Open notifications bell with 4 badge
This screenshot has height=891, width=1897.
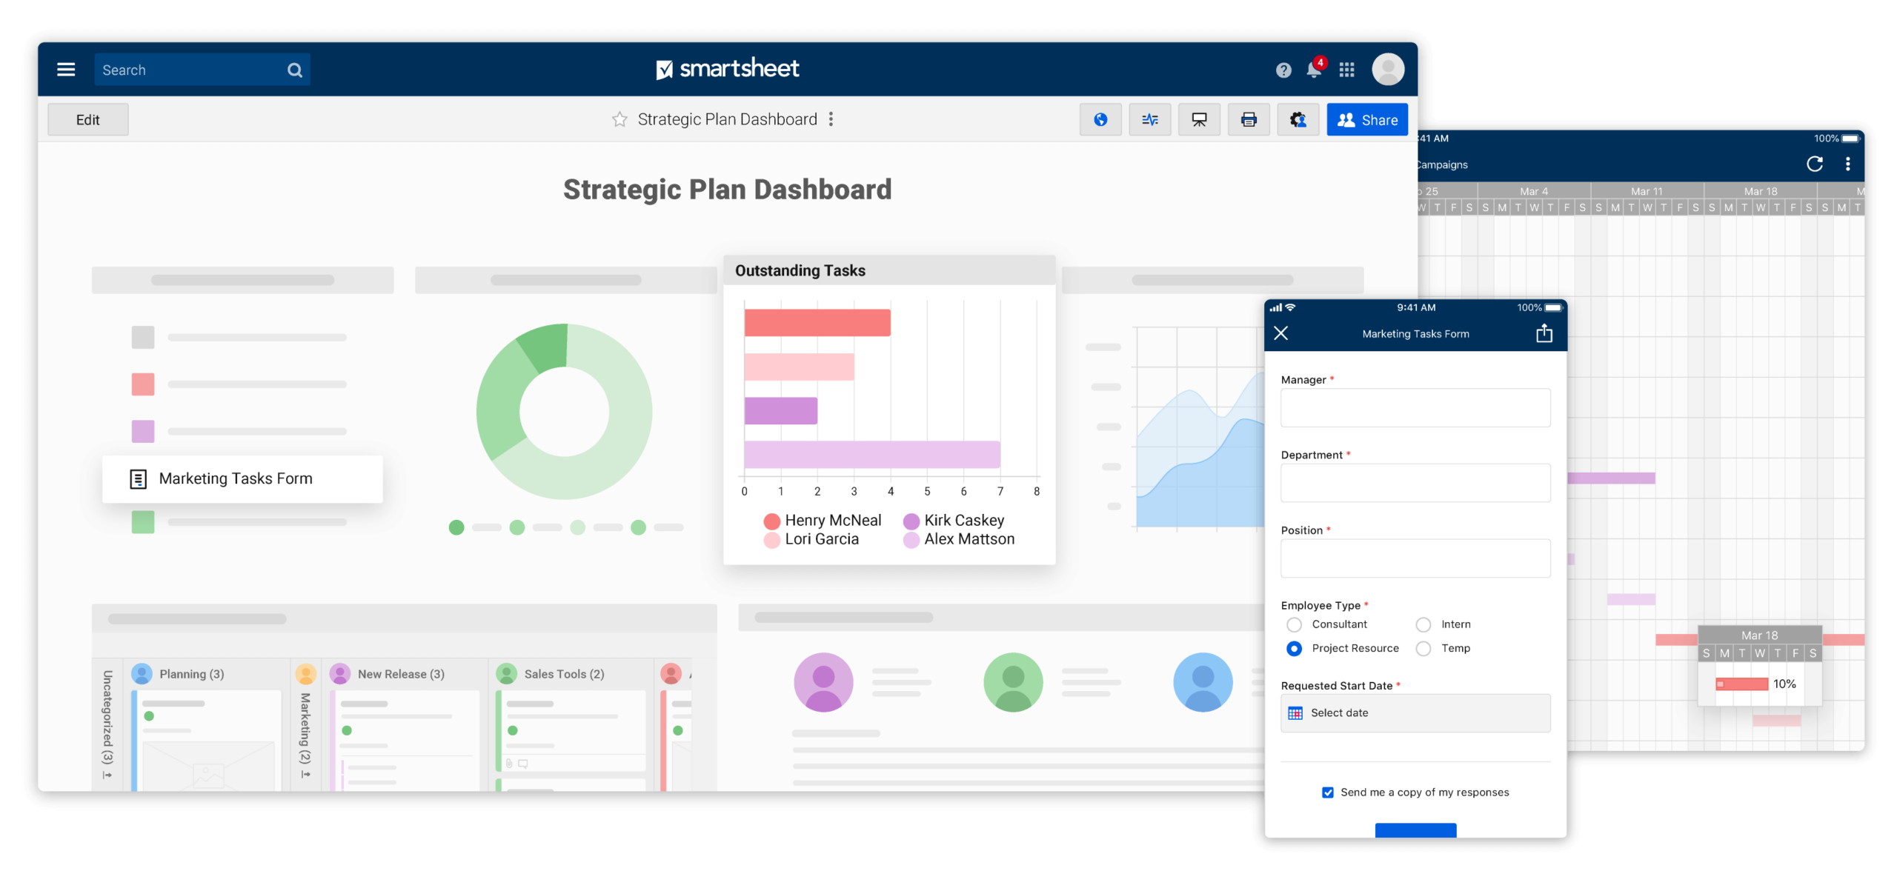point(1314,69)
